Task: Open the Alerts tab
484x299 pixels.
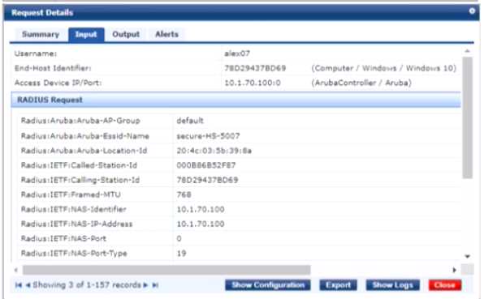Action: 167,34
